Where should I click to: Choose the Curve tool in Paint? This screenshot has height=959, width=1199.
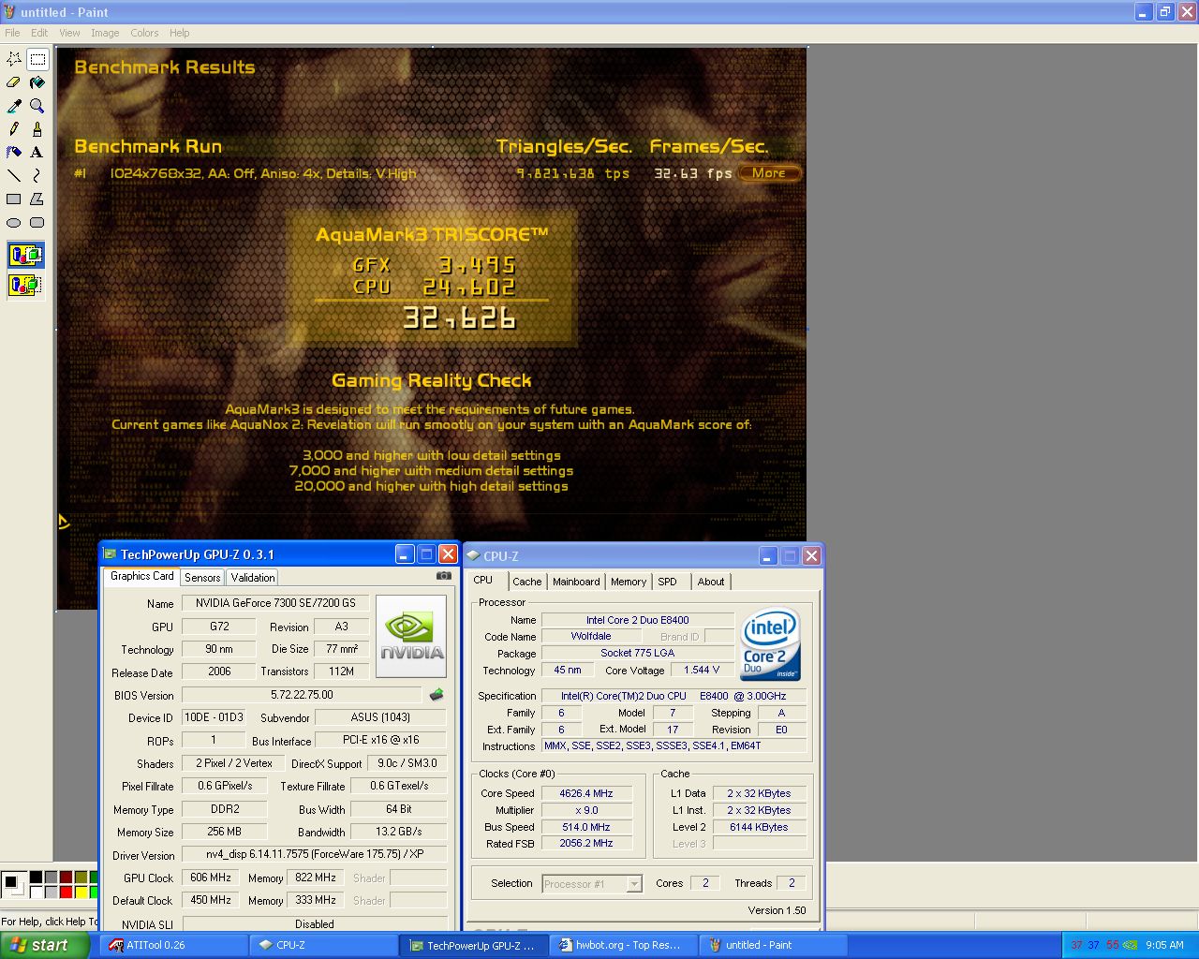point(37,175)
